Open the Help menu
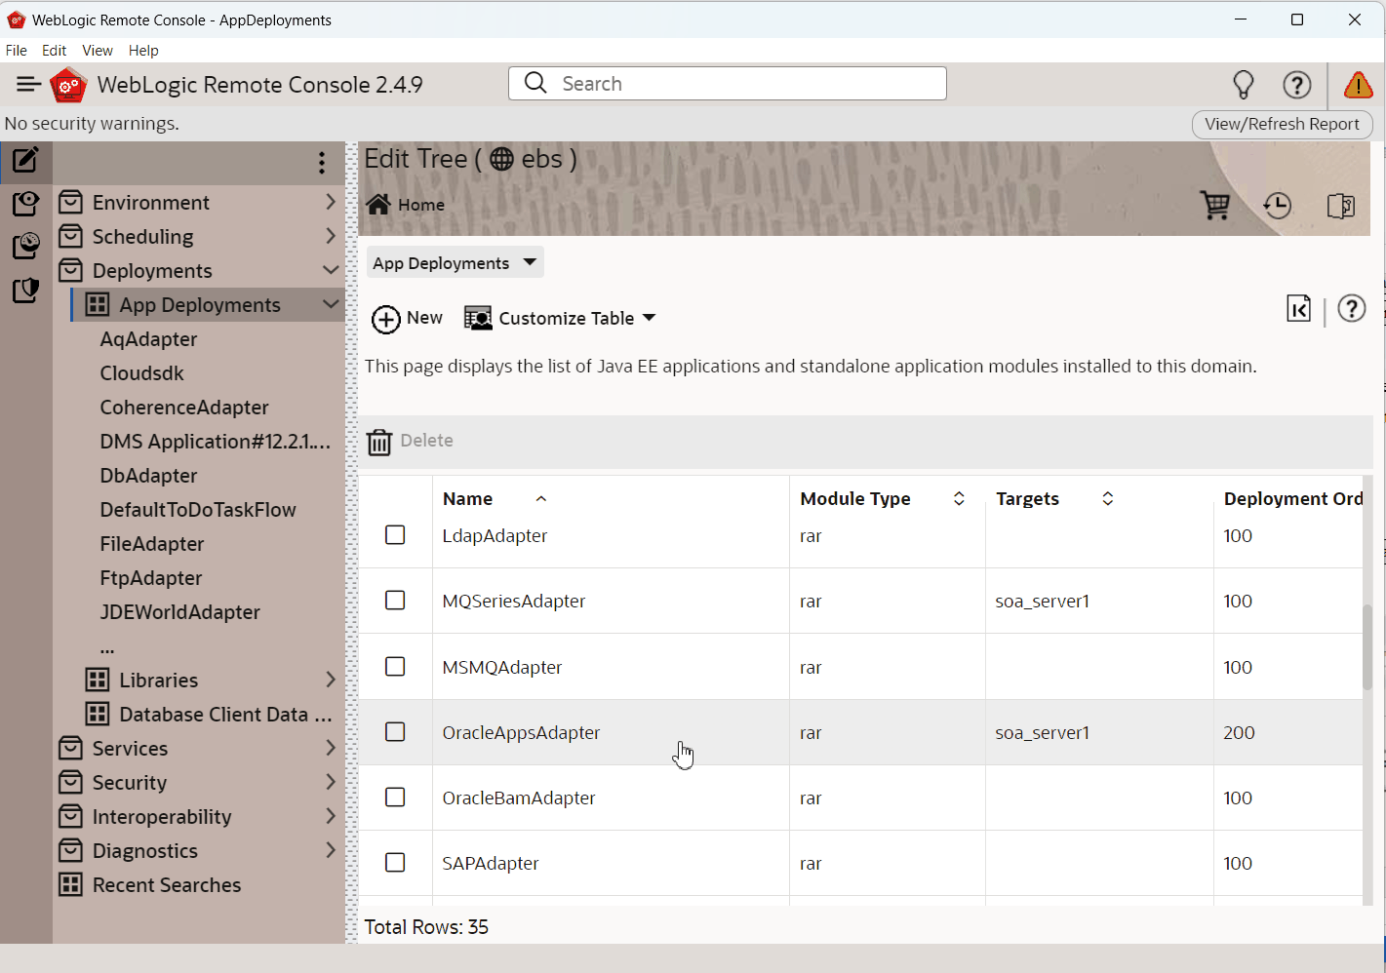Image resolution: width=1386 pixels, height=973 pixels. [143, 51]
